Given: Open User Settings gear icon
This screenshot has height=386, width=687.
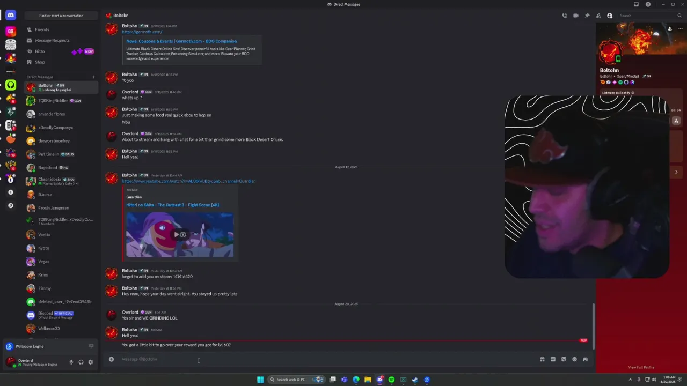Looking at the screenshot, I should 91,362.
